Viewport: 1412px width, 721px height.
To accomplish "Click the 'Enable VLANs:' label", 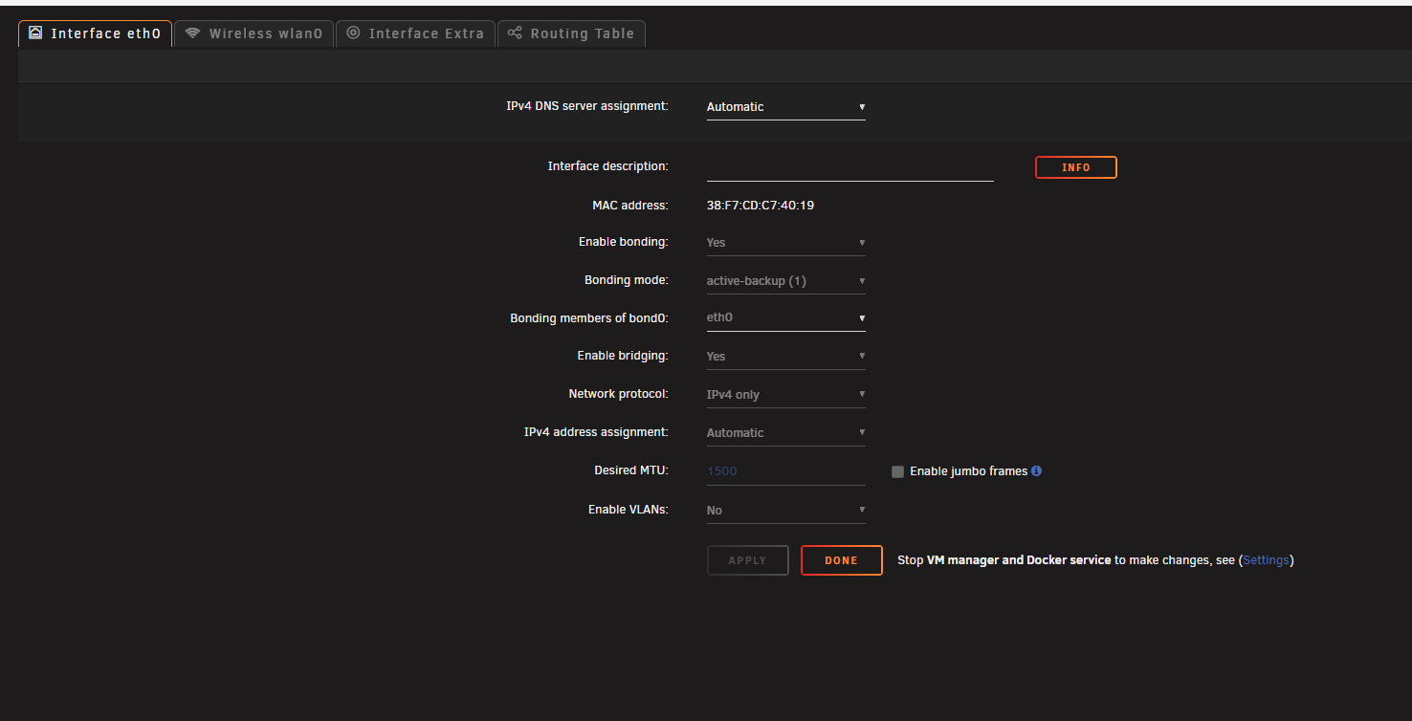I will [628, 510].
